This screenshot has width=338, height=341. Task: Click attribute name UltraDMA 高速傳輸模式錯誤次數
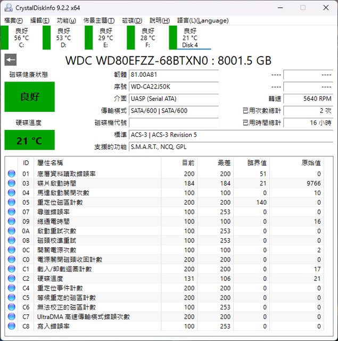tap(84, 316)
